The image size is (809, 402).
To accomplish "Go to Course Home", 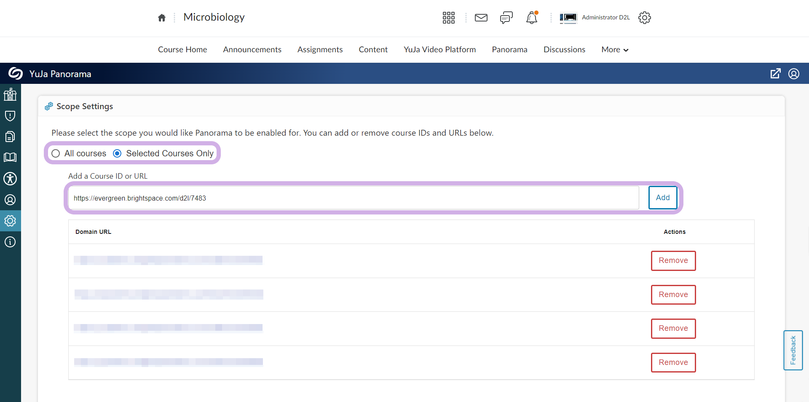I will [182, 50].
